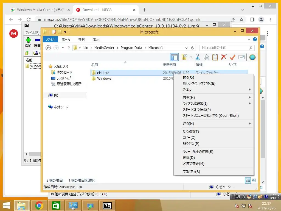Switch to the 共有 ribbon tab
The width and height of the screenshot is (281, 211).
pos(81,39)
